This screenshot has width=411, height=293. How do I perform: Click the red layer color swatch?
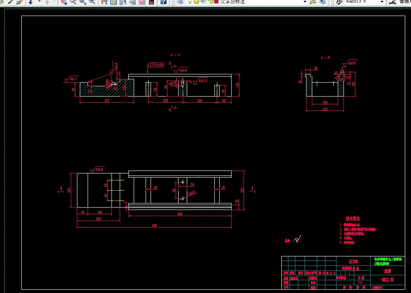[216, 1]
